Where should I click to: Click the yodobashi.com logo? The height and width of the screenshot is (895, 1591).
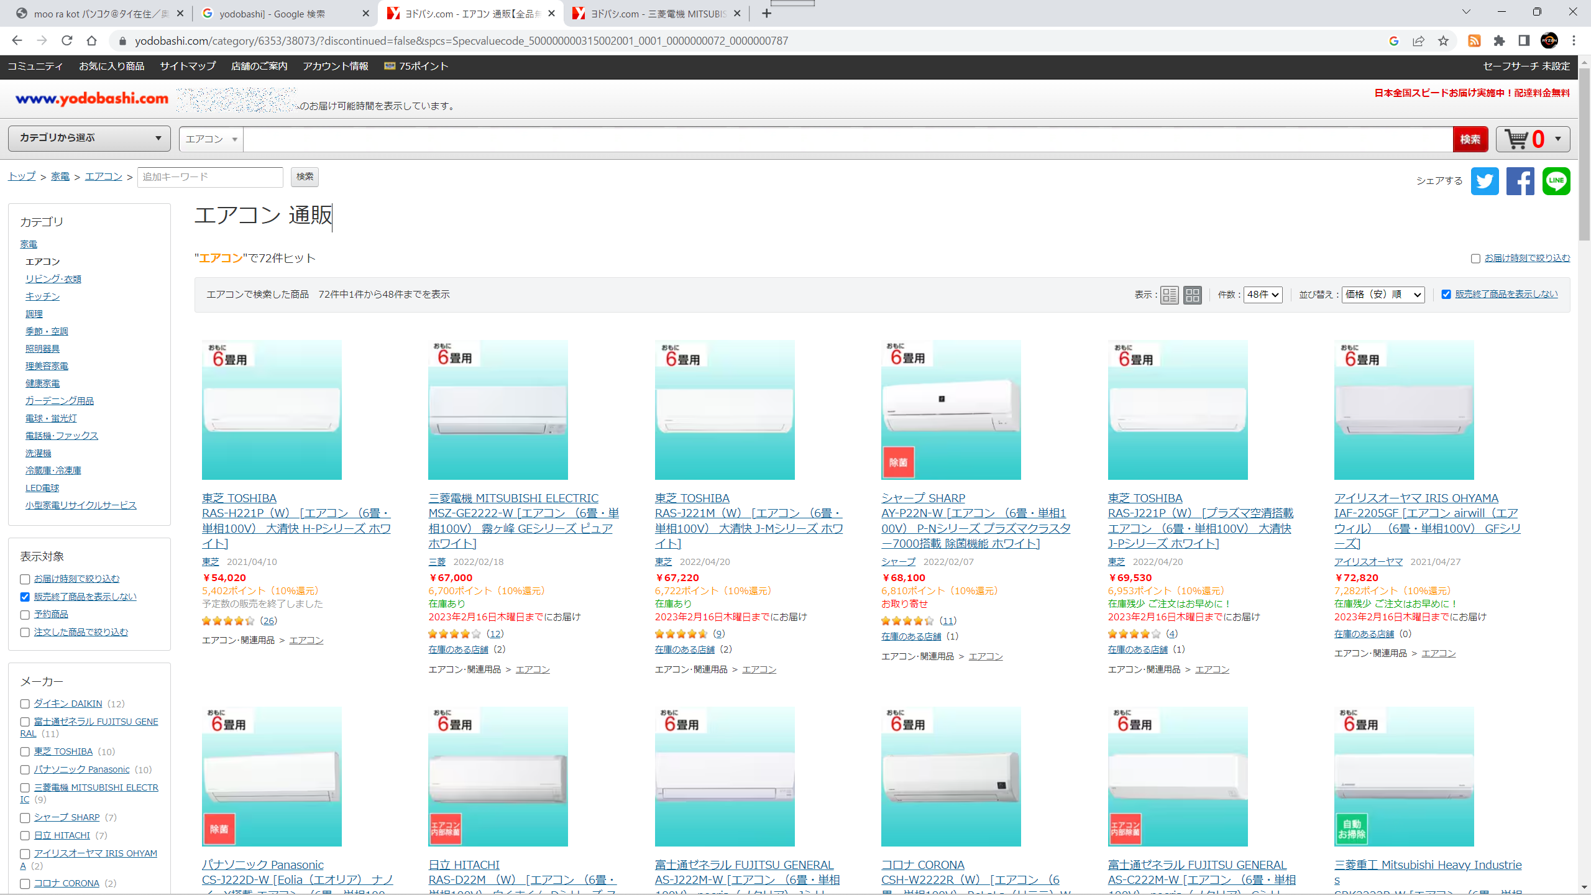coord(91,98)
